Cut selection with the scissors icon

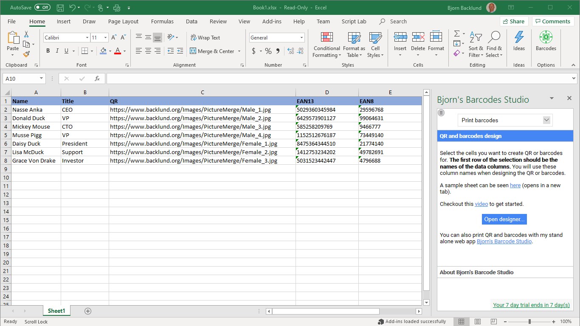(x=26, y=34)
